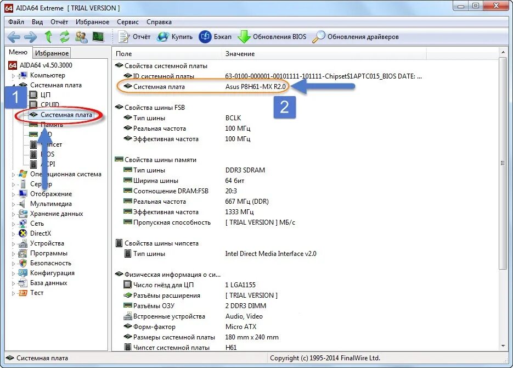Click the vertical scrollbar up arrow
This screenshot has width=513, height=368.
503,53
